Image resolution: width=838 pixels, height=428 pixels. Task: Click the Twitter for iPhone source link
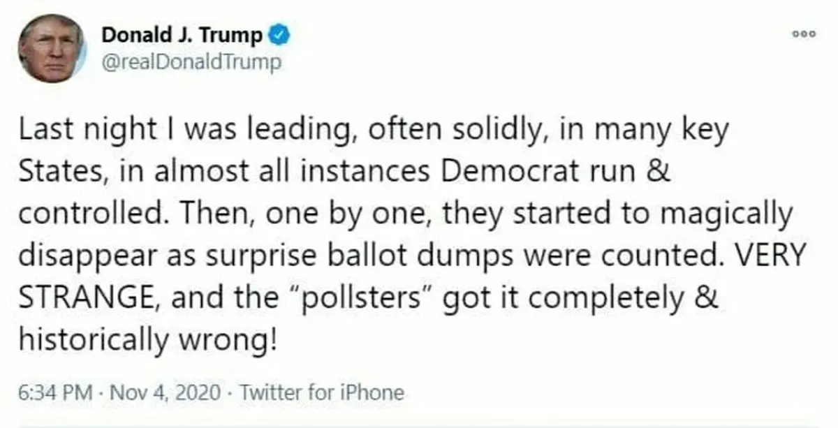pos(321,392)
